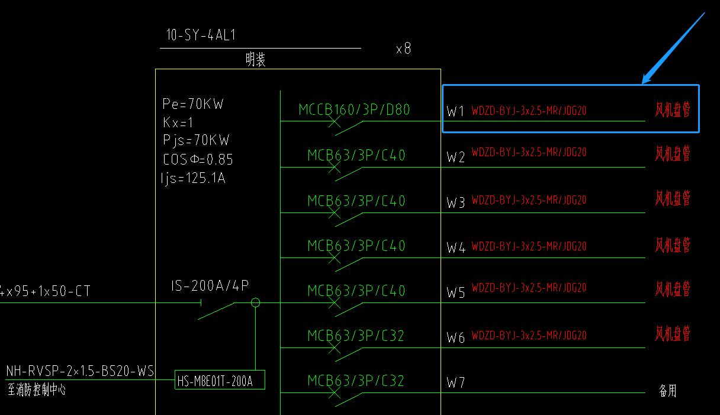This screenshot has width=720, height=415.
Task: Pick W4 cable spec WDZD-BYJ-3x2.5-MR/JDG20
Action: pos(529,246)
